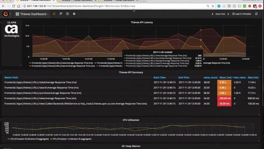264x149 pixels.
Task: Click the browser home icon
Action: [19, 6]
